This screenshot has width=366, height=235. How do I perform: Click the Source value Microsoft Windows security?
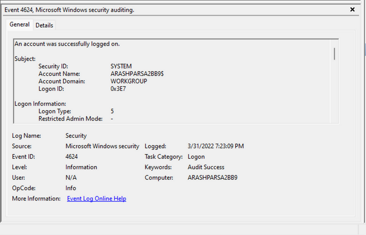[x=102, y=146]
